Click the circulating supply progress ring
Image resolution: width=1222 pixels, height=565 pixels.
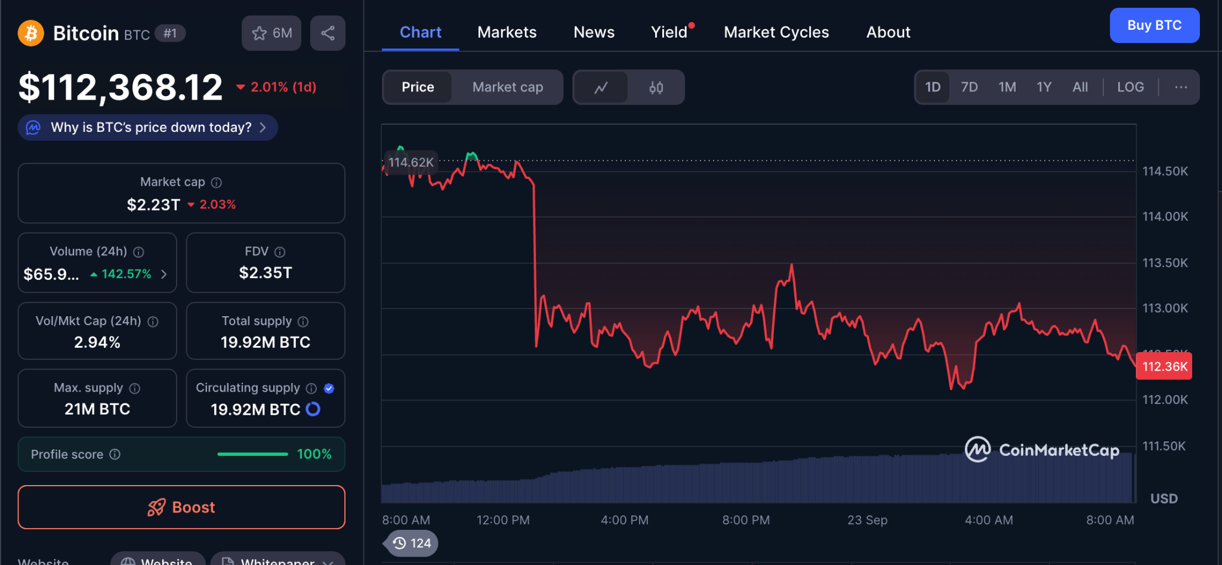click(x=313, y=409)
